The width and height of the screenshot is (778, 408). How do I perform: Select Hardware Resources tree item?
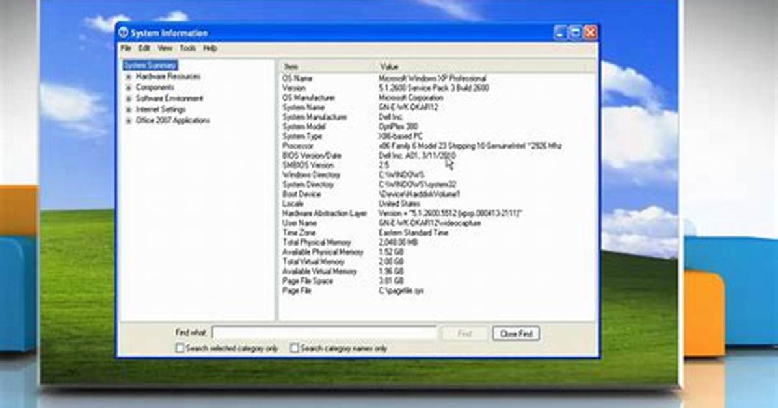pos(168,77)
